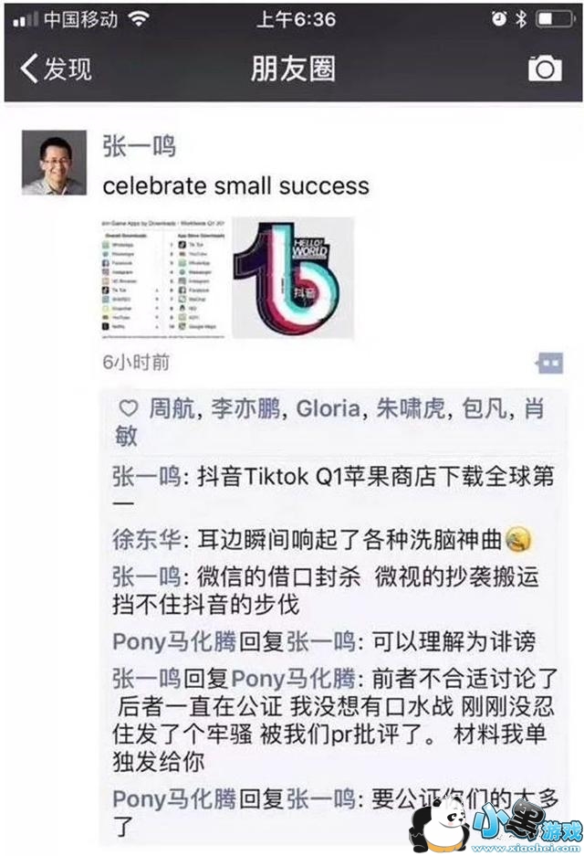Go back to 发现 page
The height and width of the screenshot is (856, 584).
56,69
